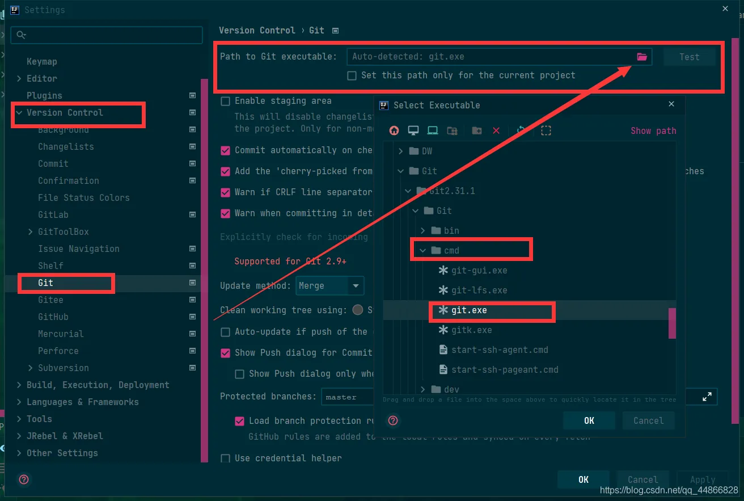
Task: Expand the Protected branches field editor
Action: [707, 397]
